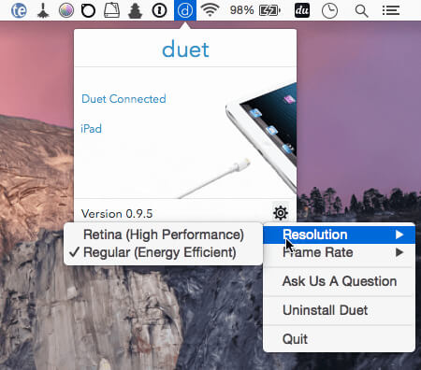Click the colorful sphere menu bar icon
421x370 pixels.
tap(66, 10)
